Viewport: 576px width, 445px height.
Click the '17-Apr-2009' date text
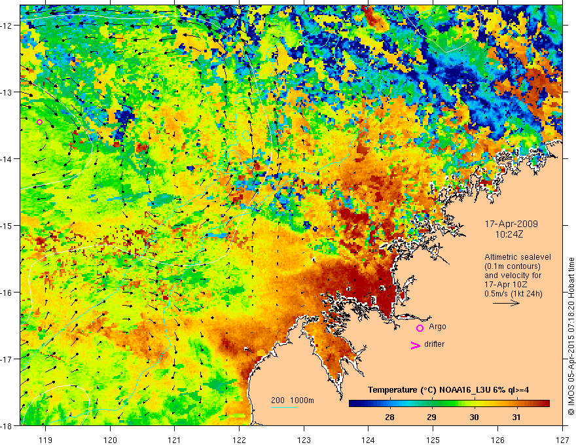click(x=511, y=224)
